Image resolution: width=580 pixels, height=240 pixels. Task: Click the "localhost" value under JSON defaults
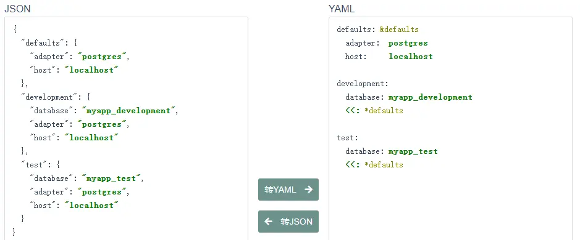pos(91,70)
